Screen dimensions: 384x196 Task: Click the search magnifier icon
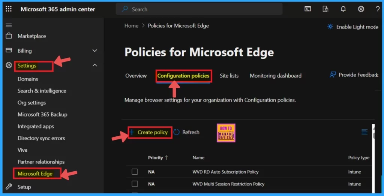tap(125, 9)
